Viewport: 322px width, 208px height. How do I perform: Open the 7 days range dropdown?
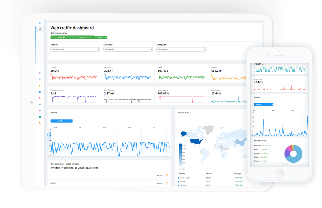[x=101, y=37]
